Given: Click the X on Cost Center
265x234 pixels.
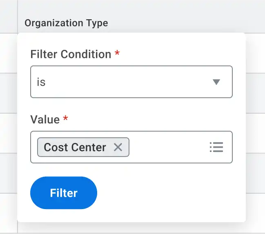Looking at the screenshot, I should pos(118,147).
